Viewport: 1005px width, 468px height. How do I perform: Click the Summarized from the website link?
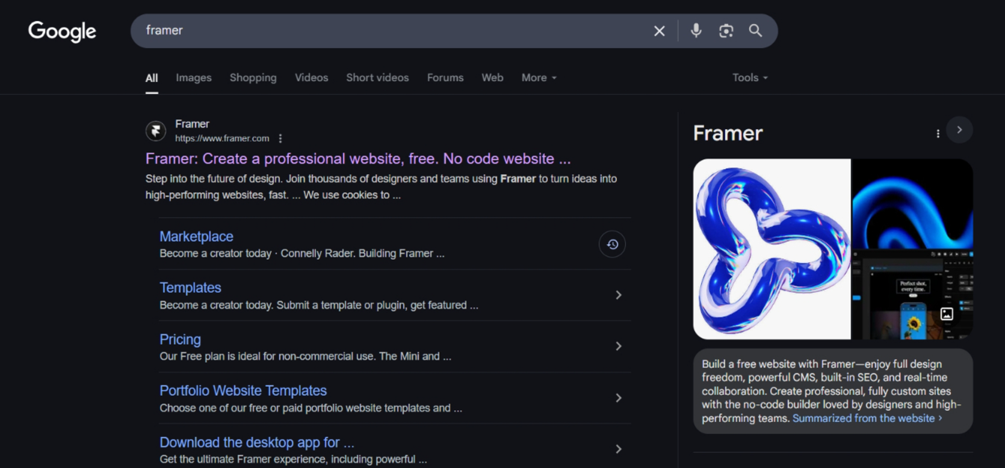click(x=867, y=418)
